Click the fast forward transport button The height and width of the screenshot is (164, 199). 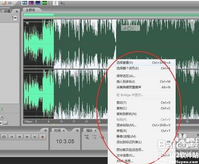pos(27,137)
